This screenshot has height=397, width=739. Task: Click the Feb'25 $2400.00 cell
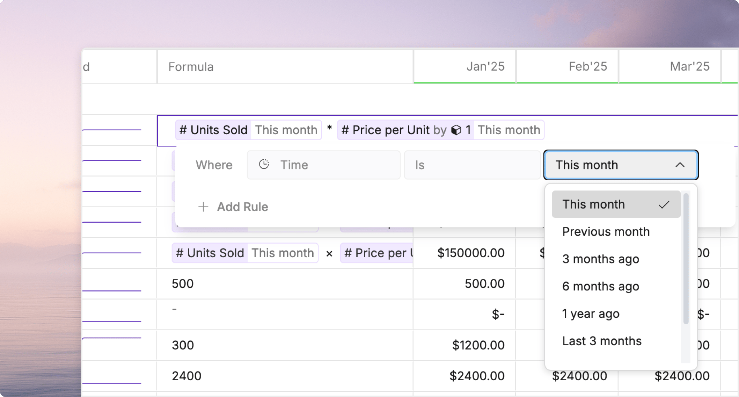[x=567, y=376]
